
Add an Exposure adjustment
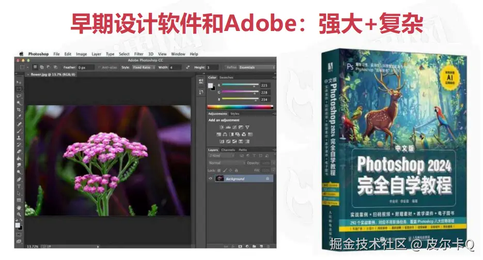241,127
